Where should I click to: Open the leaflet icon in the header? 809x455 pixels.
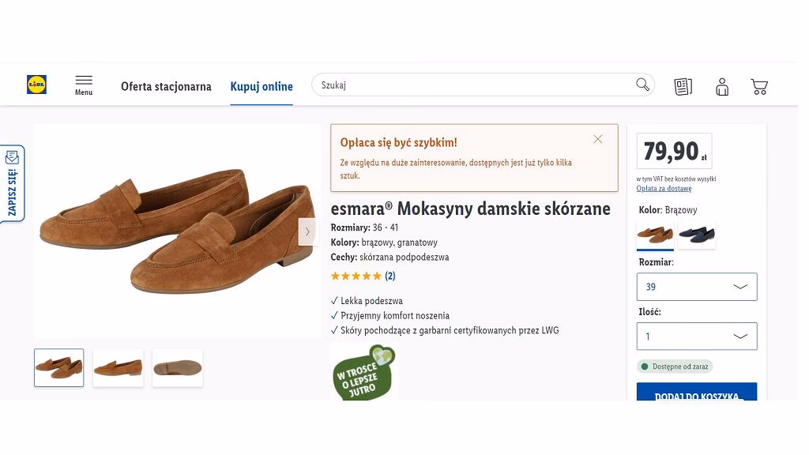point(683,85)
